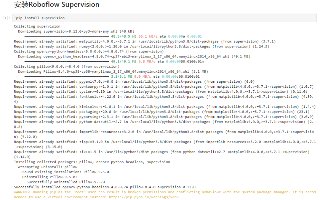This screenshot has width=320, height=200.
Task: Click the '!pip install supervision' code cell
Action: pos(164,18)
